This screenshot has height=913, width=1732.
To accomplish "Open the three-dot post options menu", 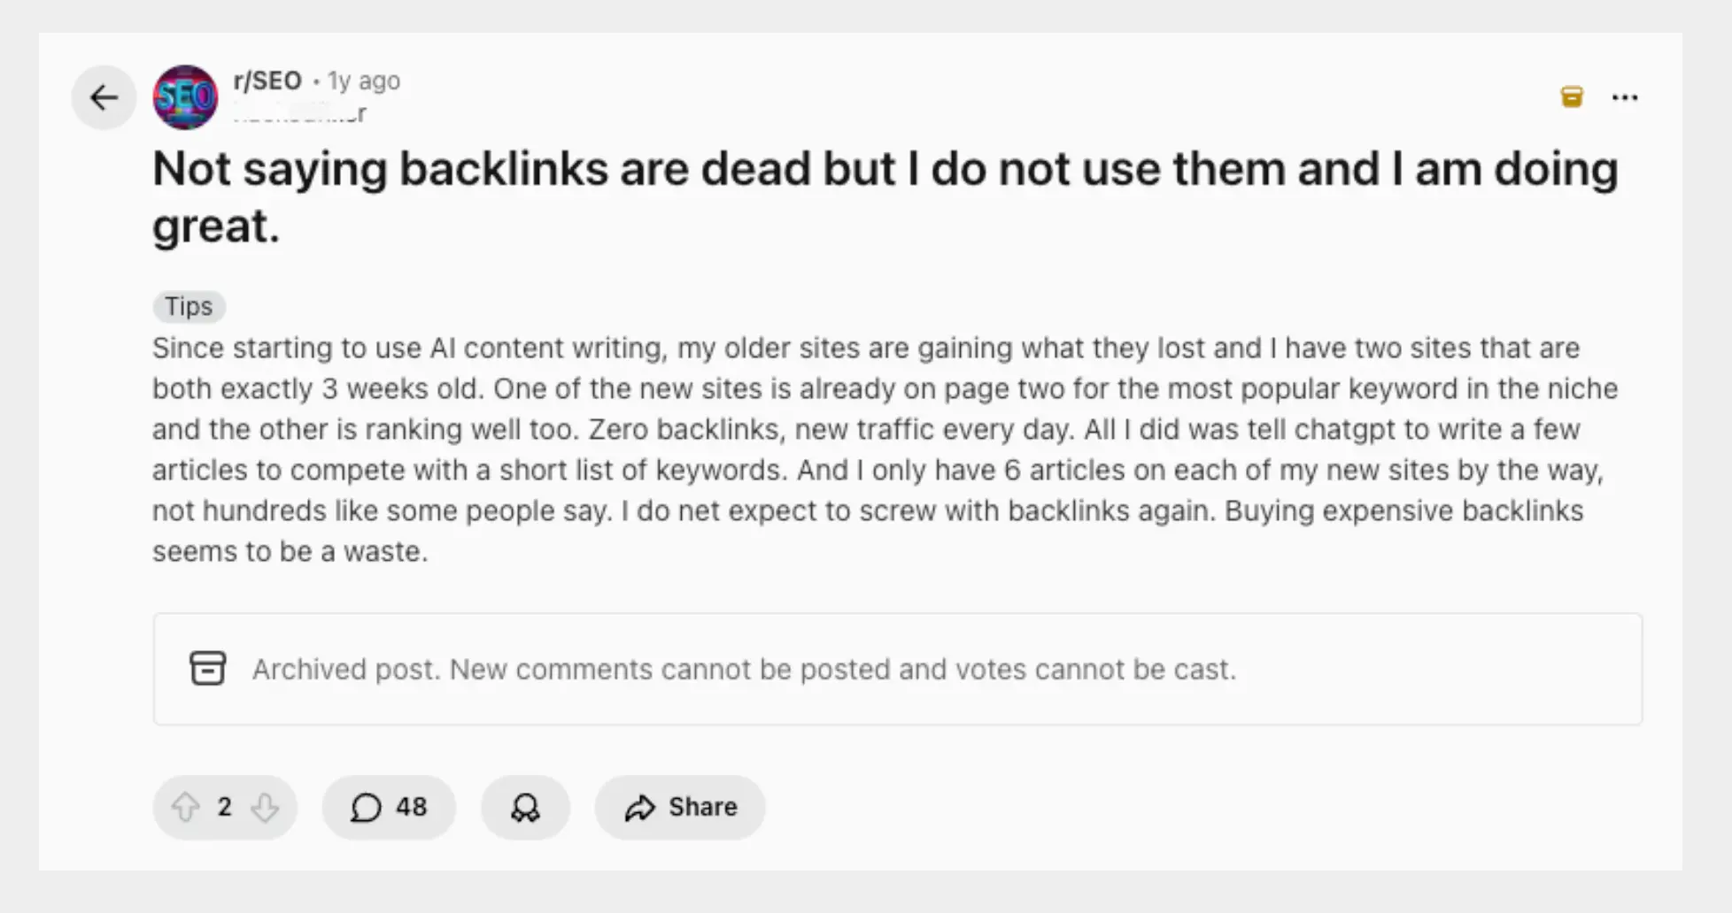I will (1625, 97).
